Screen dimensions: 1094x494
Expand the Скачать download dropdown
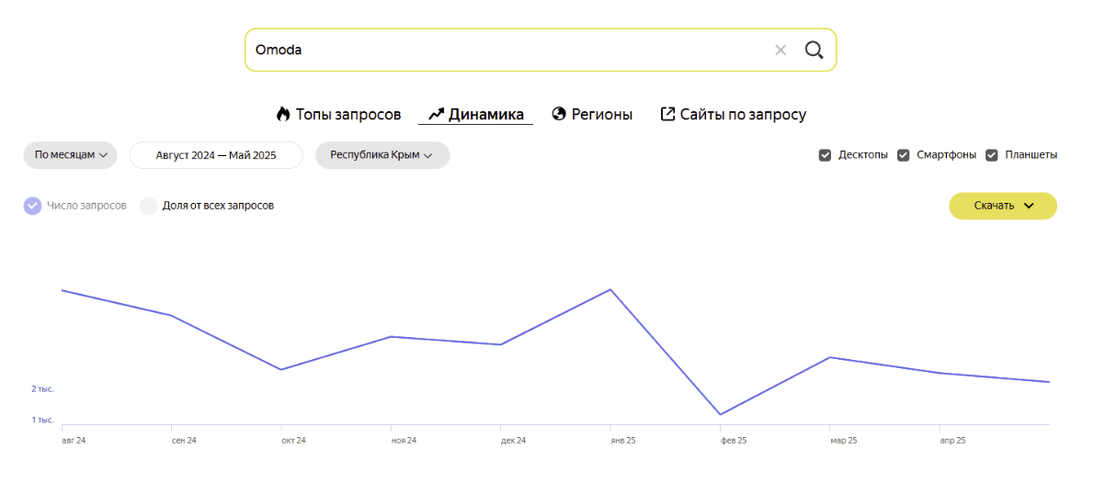pos(1002,206)
